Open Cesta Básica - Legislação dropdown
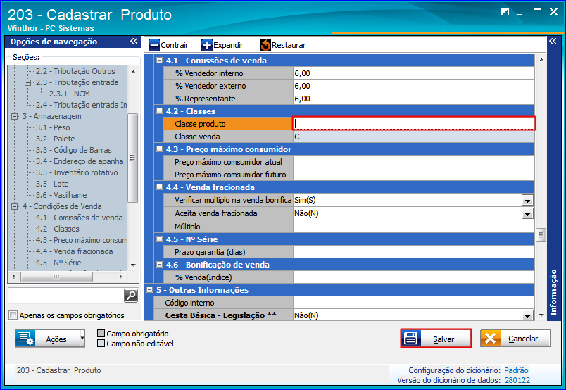 pos(527,315)
